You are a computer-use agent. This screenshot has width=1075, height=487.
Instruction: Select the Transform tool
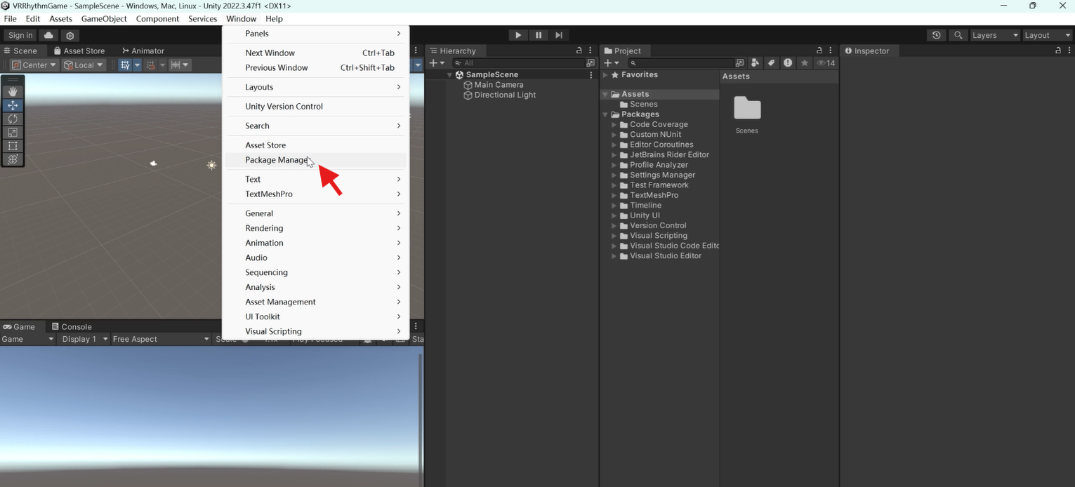coord(13,159)
